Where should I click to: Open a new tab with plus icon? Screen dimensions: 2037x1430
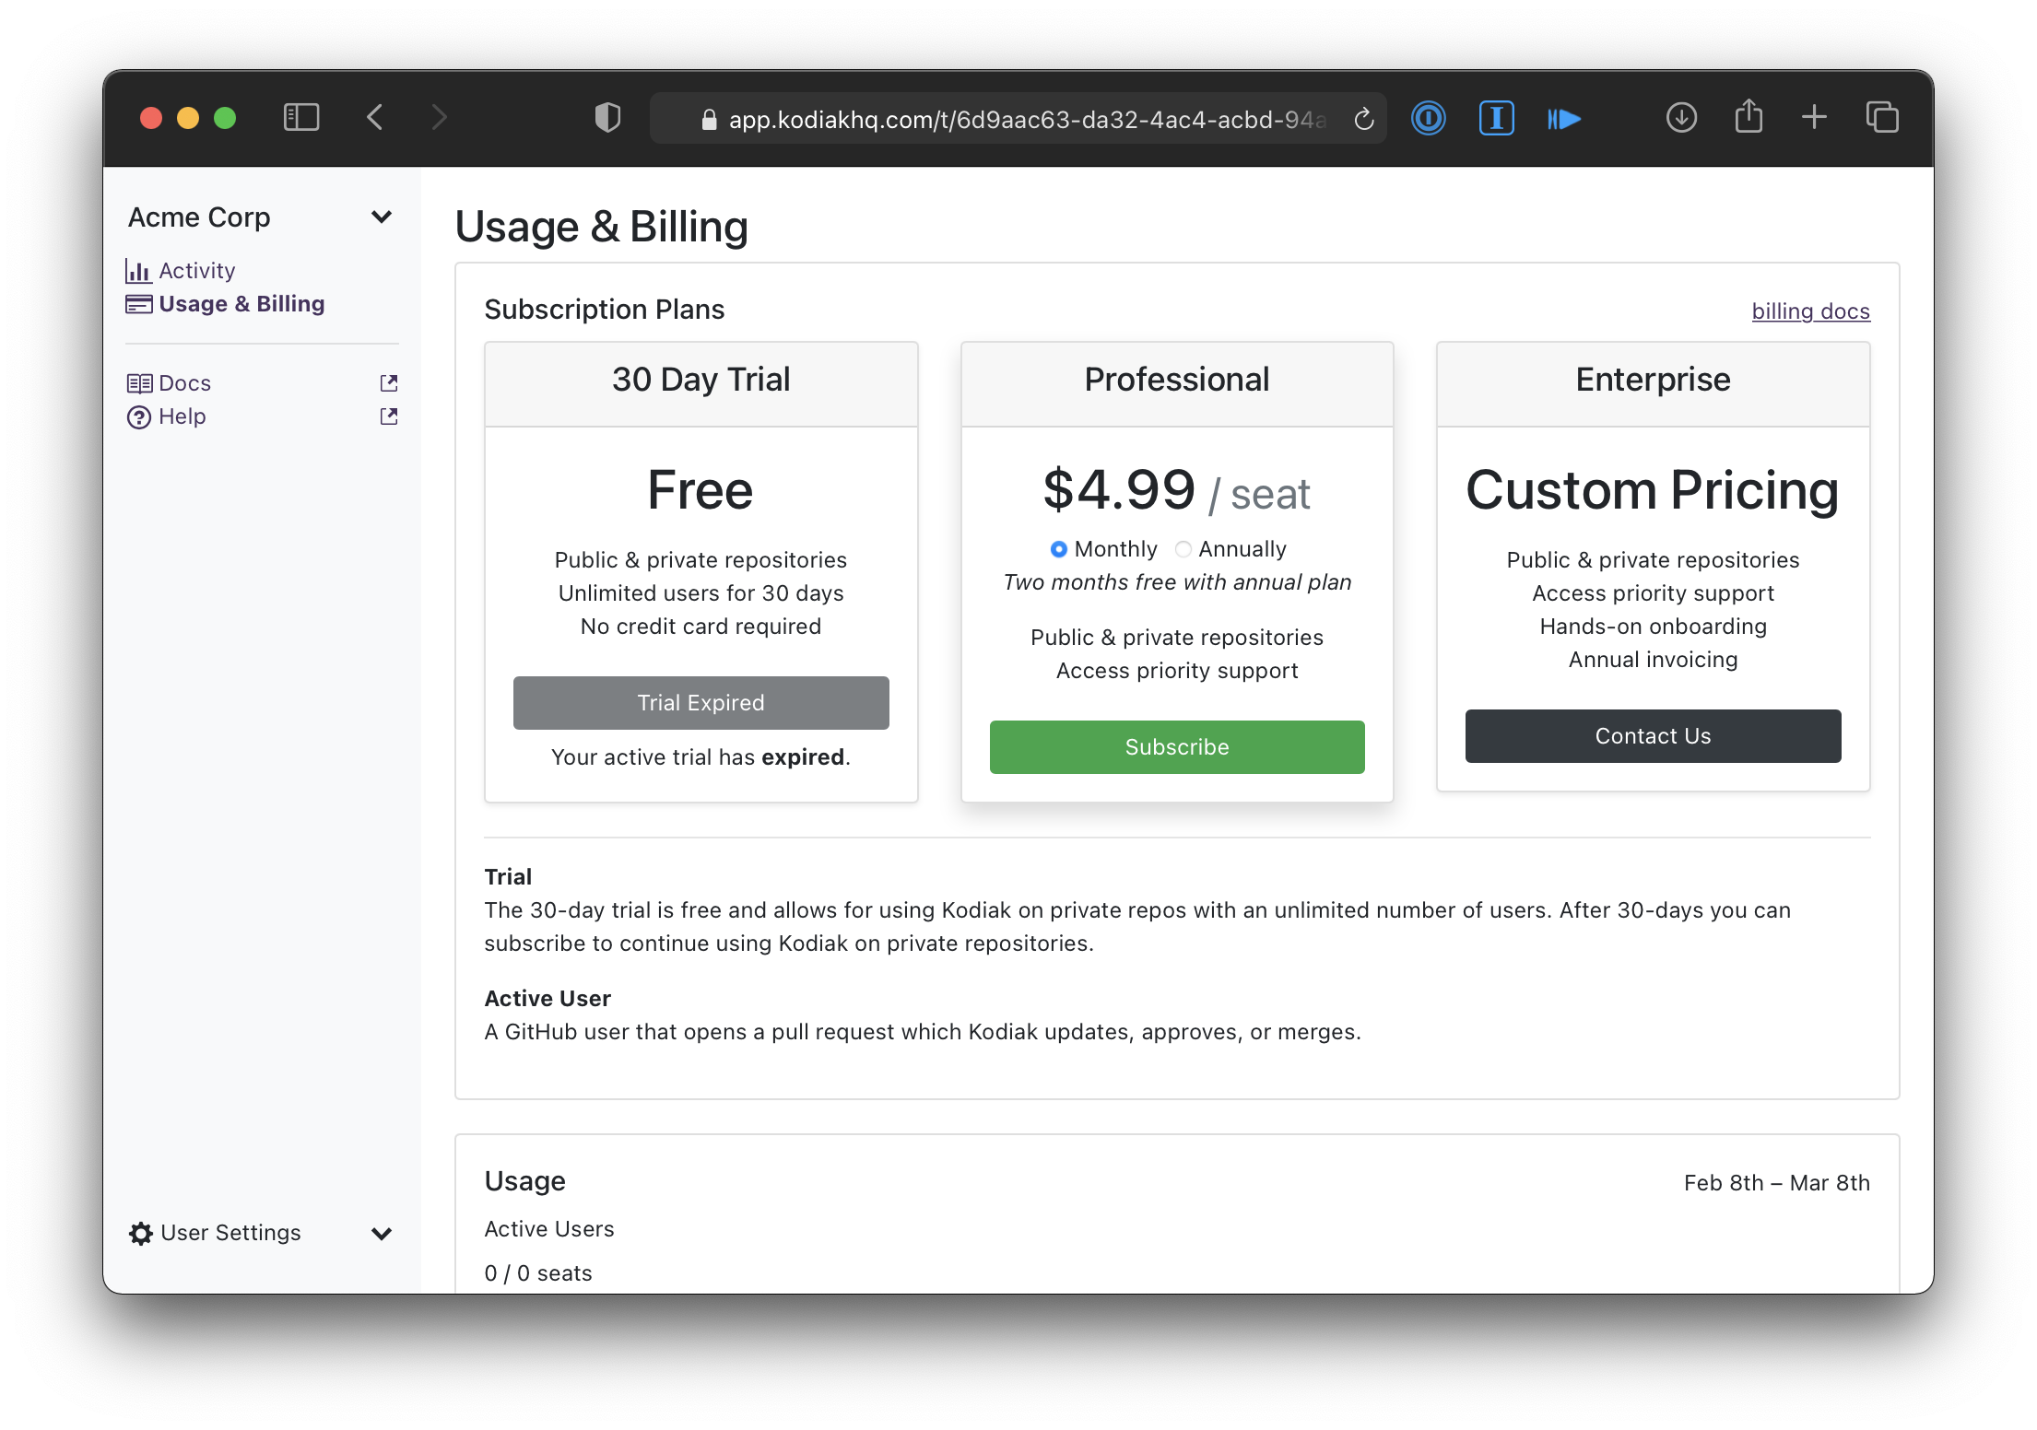tap(1814, 117)
